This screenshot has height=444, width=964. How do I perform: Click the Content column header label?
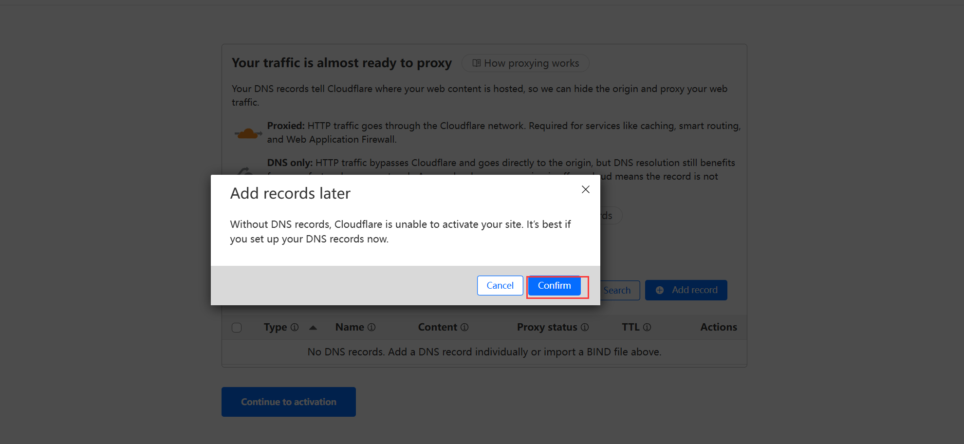[x=437, y=327]
